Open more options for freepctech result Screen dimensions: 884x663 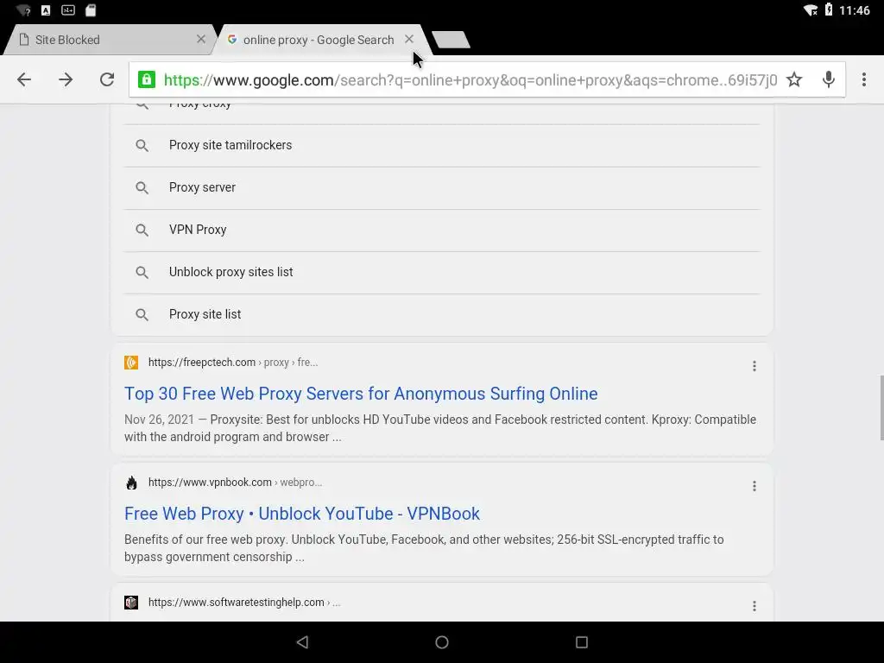coord(754,366)
